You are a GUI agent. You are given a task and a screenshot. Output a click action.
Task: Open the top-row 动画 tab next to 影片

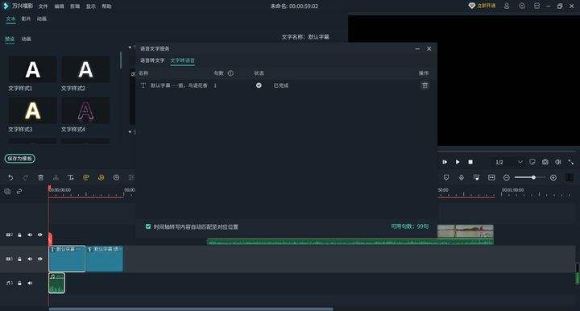coord(41,19)
